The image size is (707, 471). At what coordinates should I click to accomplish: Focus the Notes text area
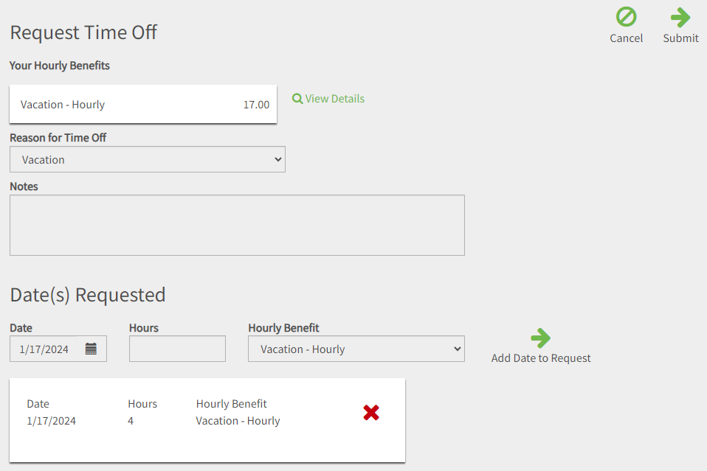pyautogui.click(x=237, y=225)
